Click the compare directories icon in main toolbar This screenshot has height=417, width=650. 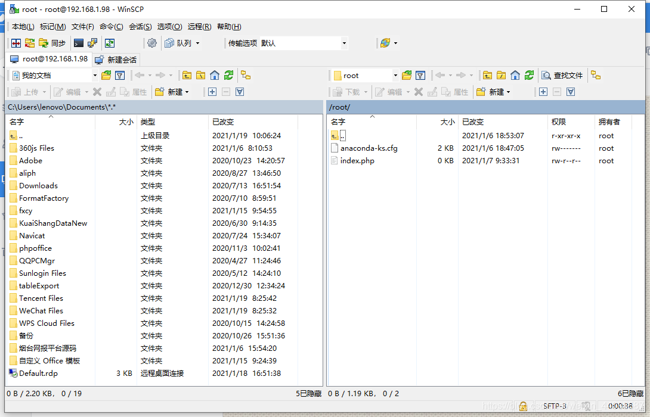point(16,43)
